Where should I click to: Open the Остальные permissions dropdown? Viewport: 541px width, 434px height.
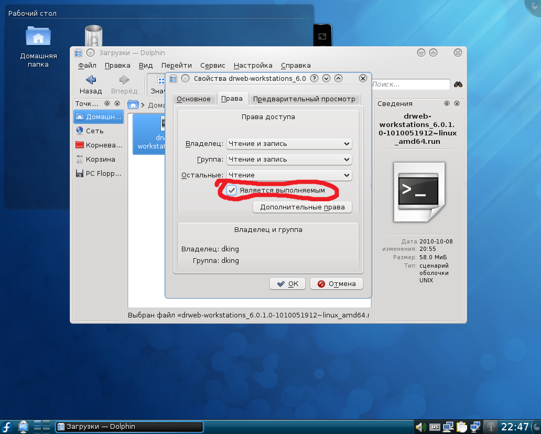pyautogui.click(x=289, y=175)
